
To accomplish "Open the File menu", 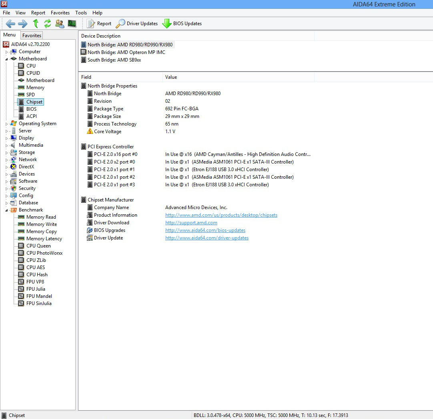I will click(6, 13).
